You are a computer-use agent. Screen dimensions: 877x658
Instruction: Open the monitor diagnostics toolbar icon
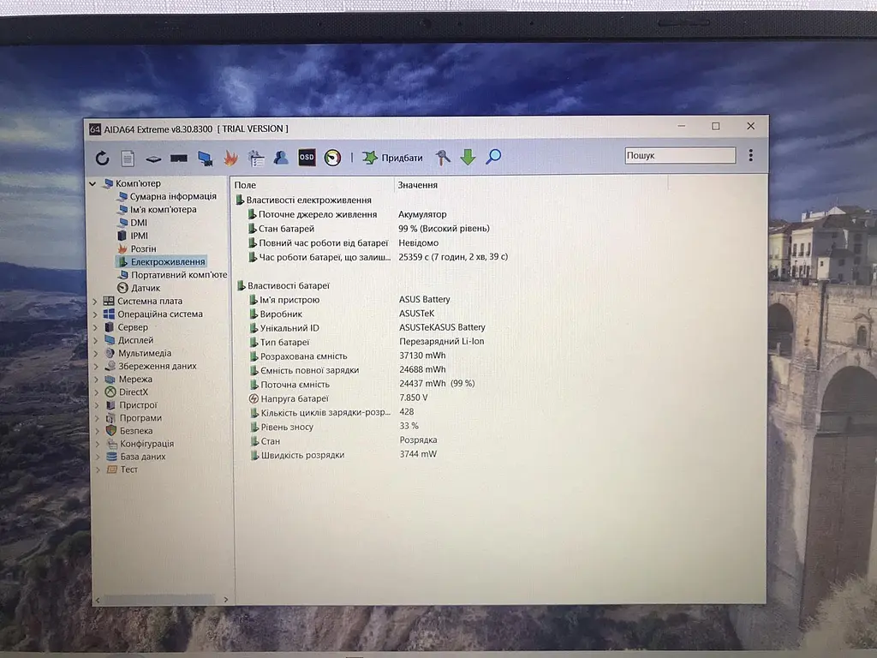click(205, 159)
